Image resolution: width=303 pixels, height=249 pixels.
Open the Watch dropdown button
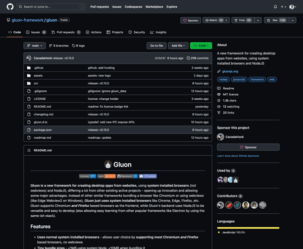(216, 20)
